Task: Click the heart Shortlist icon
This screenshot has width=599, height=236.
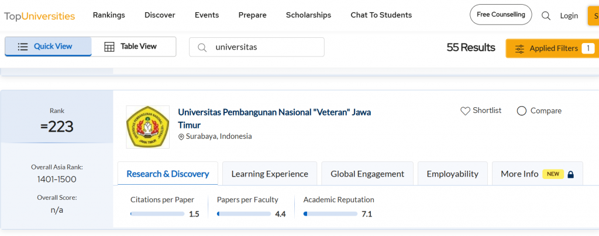Action: point(465,111)
